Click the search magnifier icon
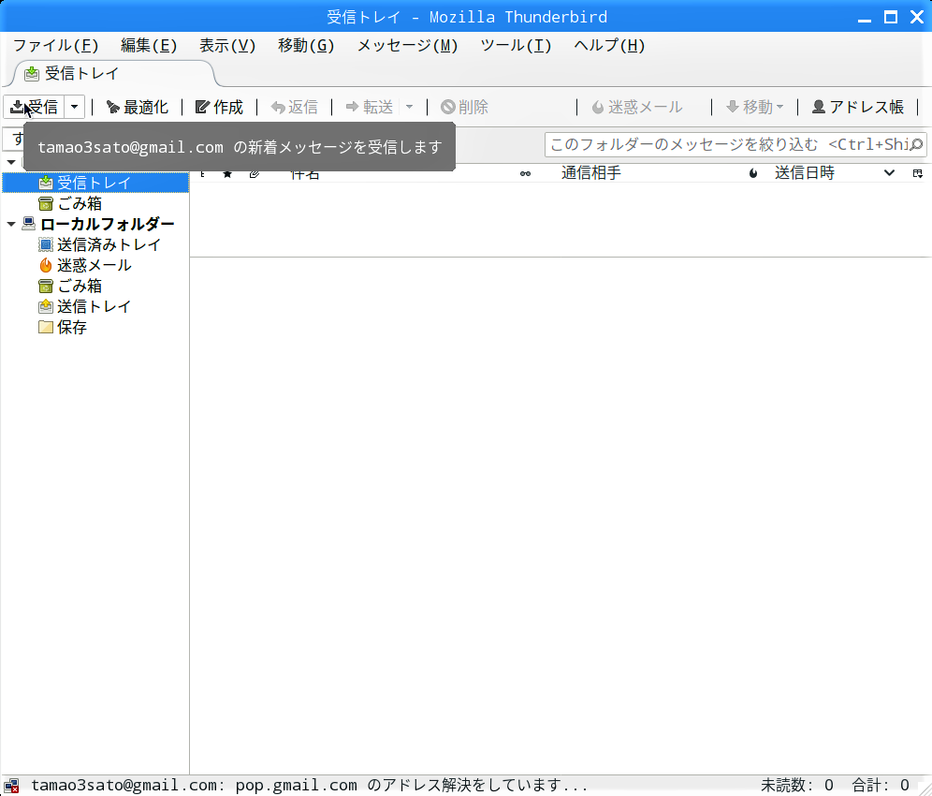Image resolution: width=932 pixels, height=796 pixels. (916, 144)
